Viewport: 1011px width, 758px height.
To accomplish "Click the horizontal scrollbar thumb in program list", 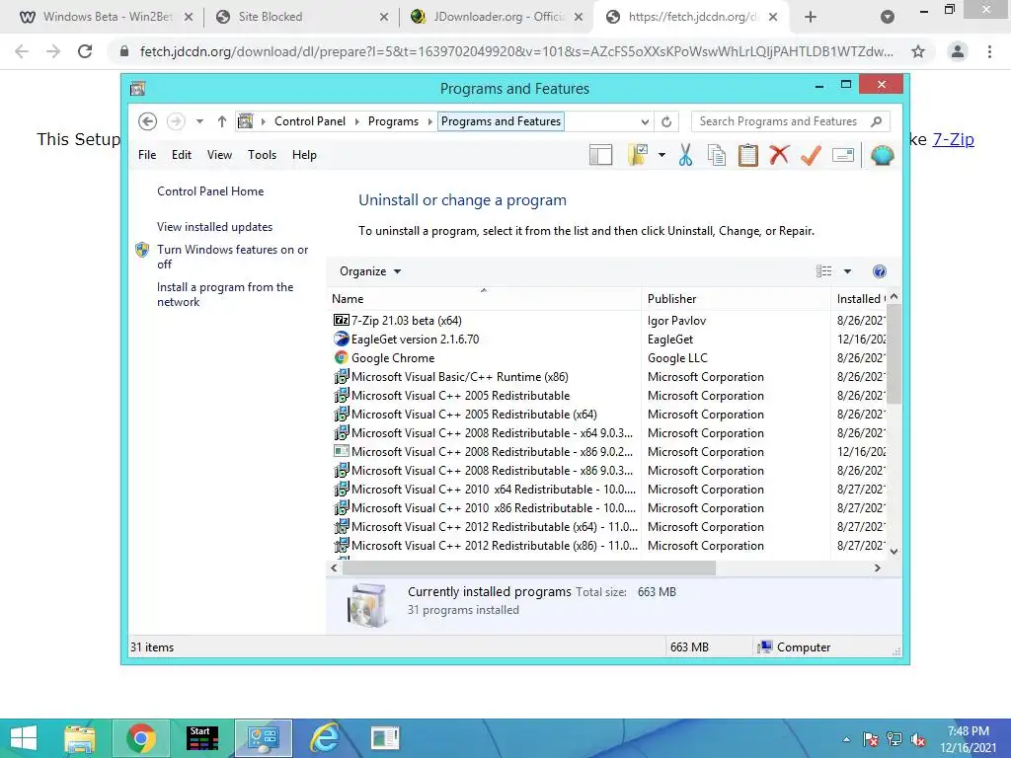I will [529, 568].
